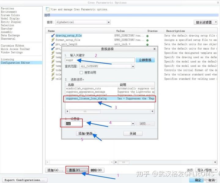Click the 查找(F)... button
220x183 pixels.
[77, 170]
